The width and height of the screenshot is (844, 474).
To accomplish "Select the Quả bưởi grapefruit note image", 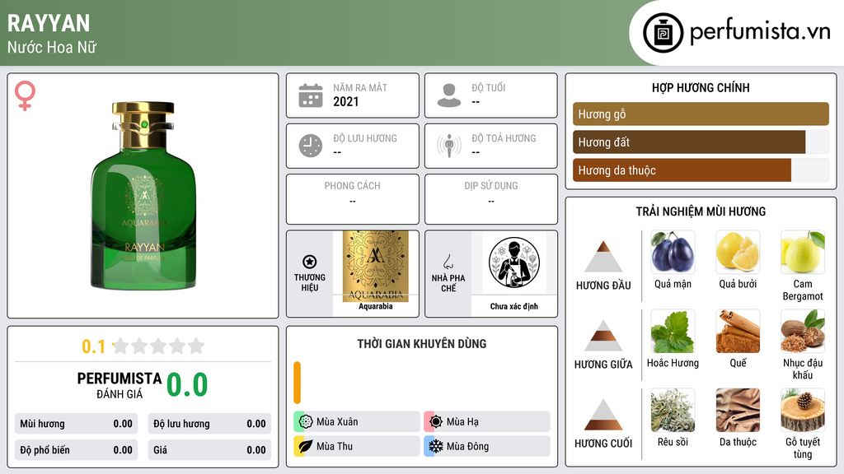I will pos(738,252).
